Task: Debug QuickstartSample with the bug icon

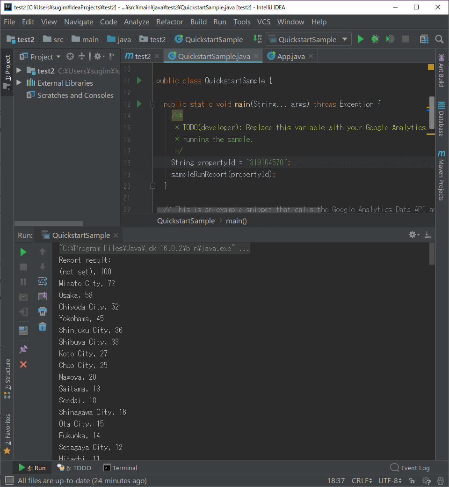Action: pos(375,39)
